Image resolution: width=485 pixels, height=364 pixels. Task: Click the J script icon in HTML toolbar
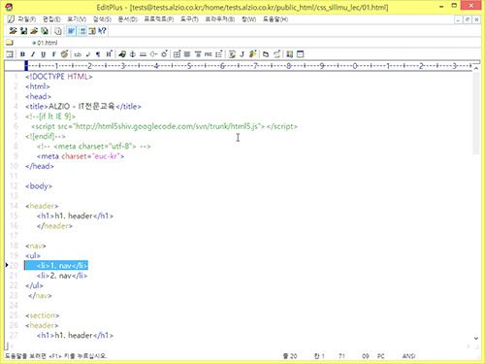click(242, 54)
